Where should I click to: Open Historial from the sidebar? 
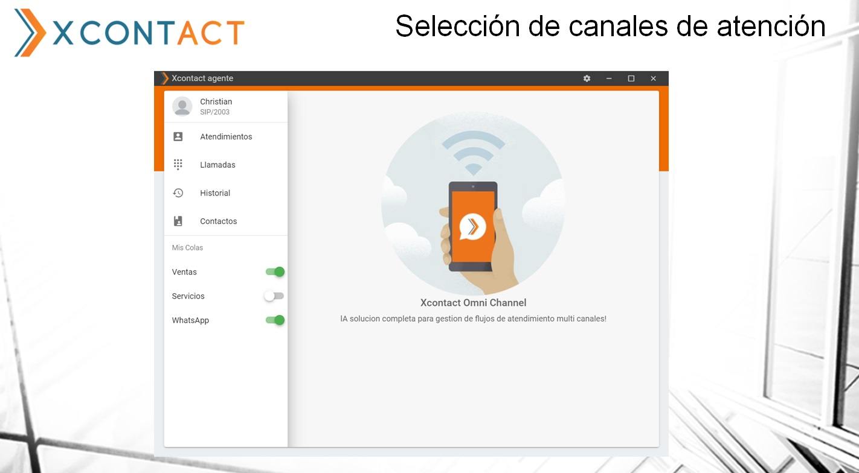[x=226, y=193]
